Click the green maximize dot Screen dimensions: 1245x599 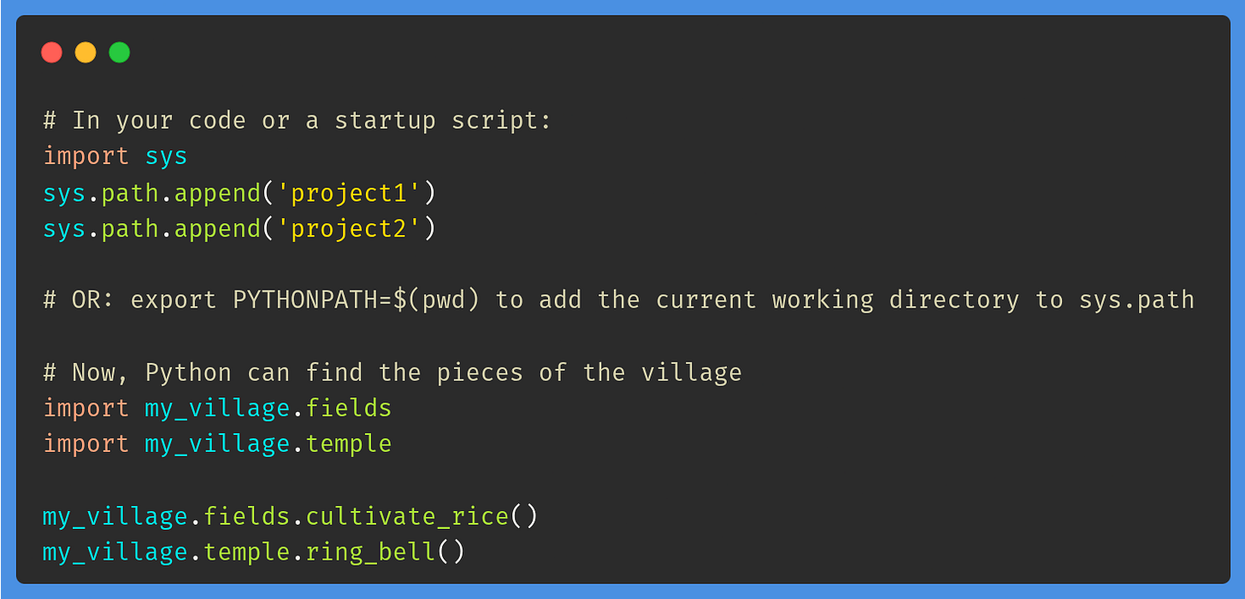click(120, 53)
